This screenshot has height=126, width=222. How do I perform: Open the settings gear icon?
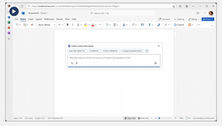(198, 13)
